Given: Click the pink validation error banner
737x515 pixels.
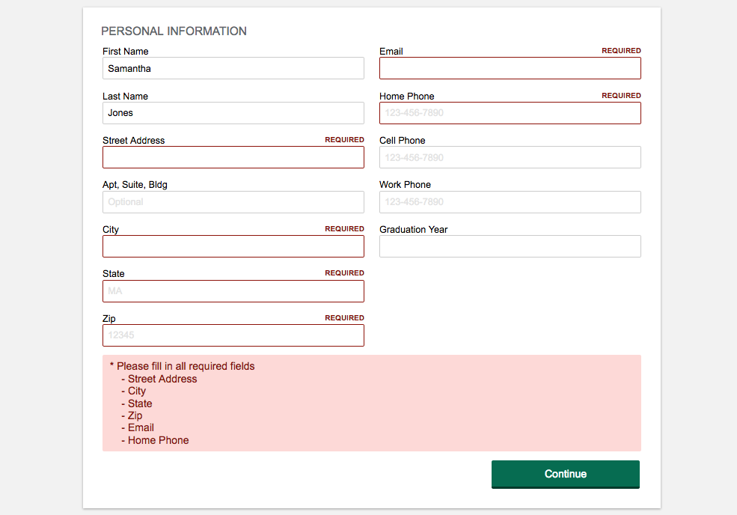Looking at the screenshot, I should click(371, 403).
